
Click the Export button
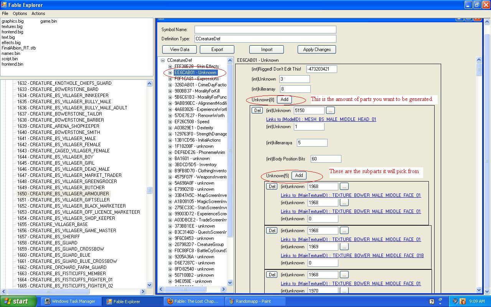[217, 50]
